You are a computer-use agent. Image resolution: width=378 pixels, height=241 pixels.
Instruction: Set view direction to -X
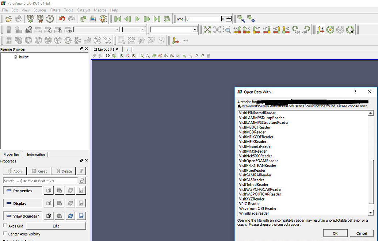pyautogui.click(x=247, y=30)
